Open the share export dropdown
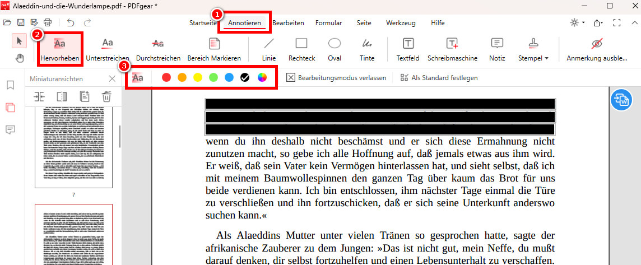Screen dimensions: 641x265 598,23
